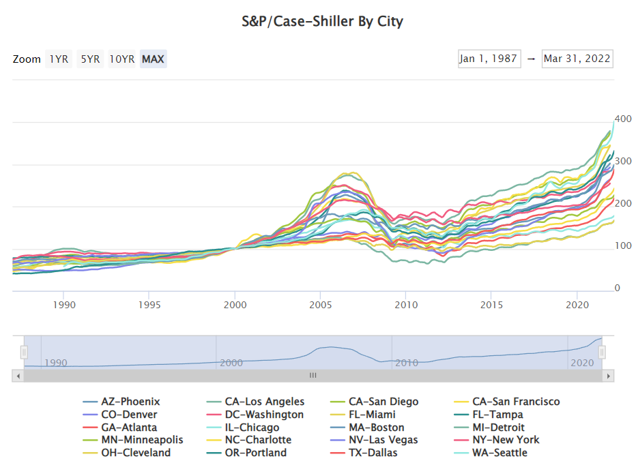Image resolution: width=638 pixels, height=463 pixels.
Task: Toggle AZ-Phoenix series in legend
Action: pyautogui.click(x=121, y=402)
